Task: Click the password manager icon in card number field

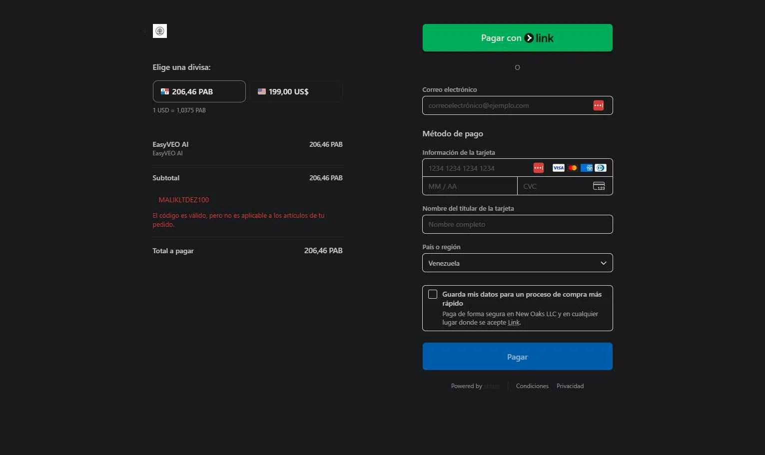Action: pos(538,168)
